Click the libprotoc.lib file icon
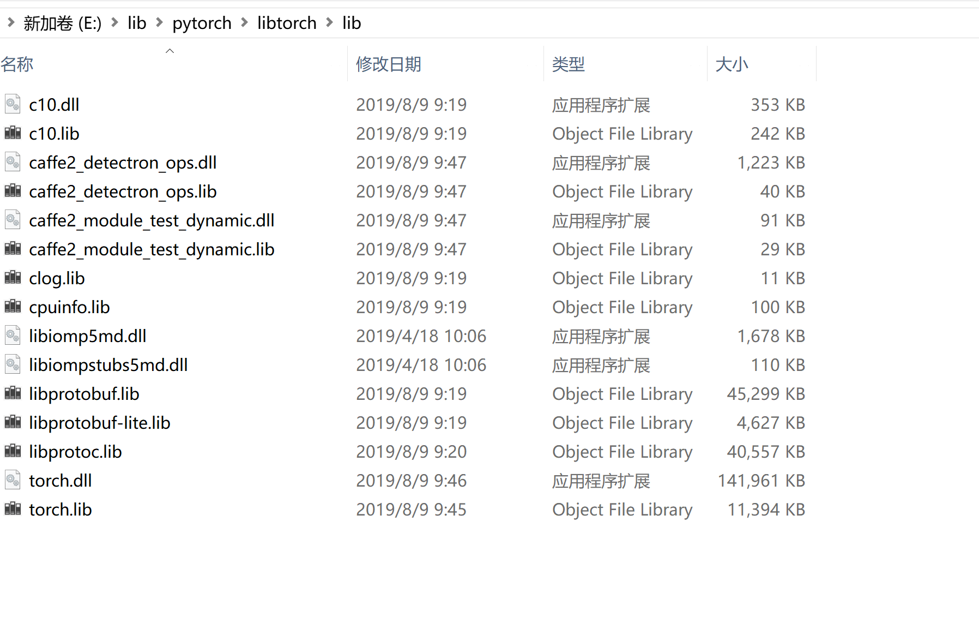The image size is (979, 623). pyautogui.click(x=13, y=451)
